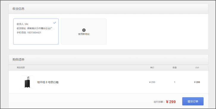Click the unit price ¥ 299
This screenshot has width=216, height=109.
pyautogui.click(x=152, y=82)
